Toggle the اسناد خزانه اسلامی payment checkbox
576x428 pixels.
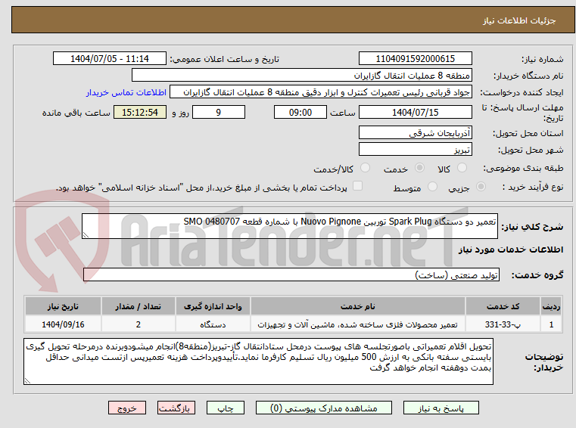click(357, 186)
